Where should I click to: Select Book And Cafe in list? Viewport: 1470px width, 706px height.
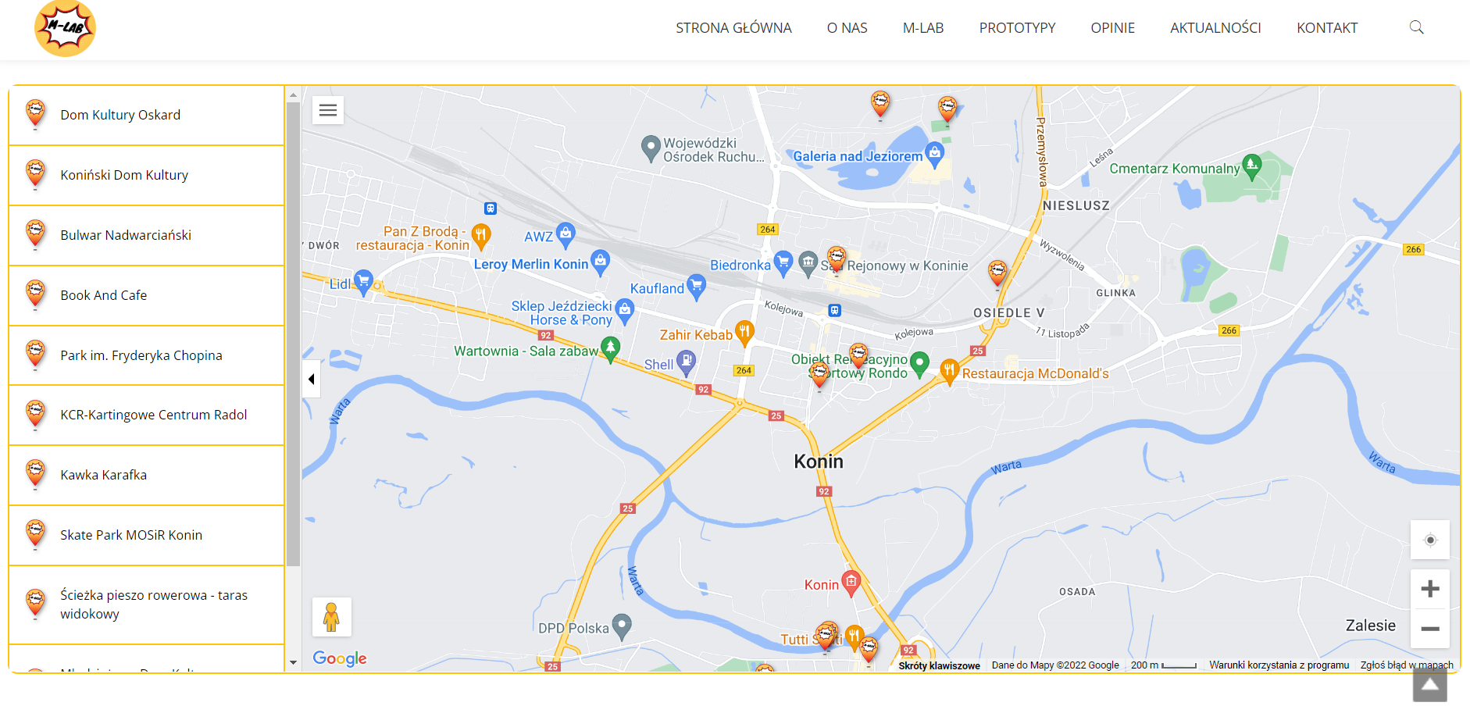pyautogui.click(x=146, y=295)
